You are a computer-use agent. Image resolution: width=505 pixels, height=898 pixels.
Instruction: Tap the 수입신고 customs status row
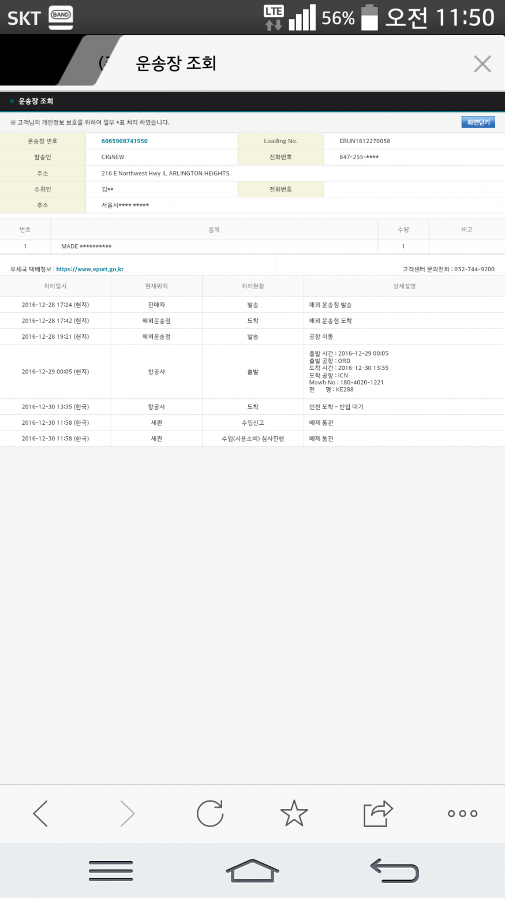pos(252,422)
